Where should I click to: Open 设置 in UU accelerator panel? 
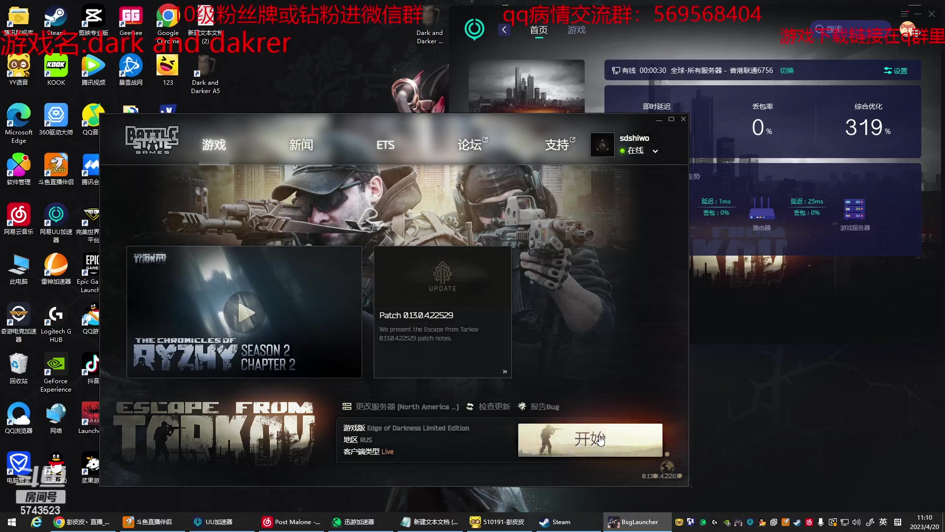point(896,71)
